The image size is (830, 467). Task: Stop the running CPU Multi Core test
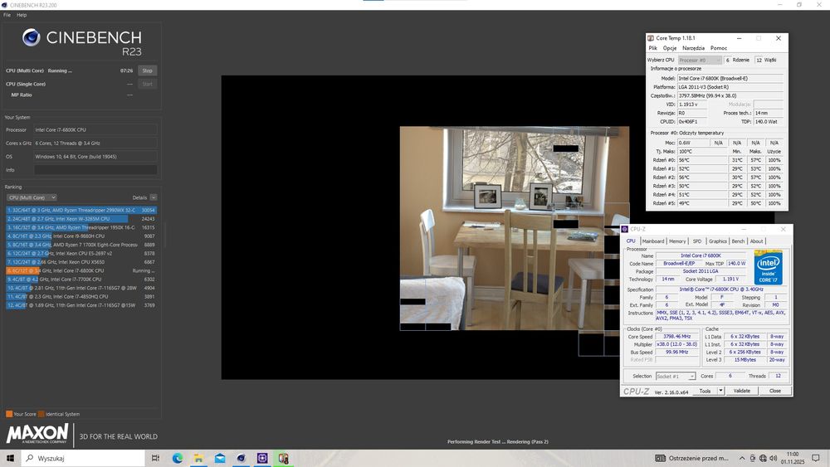147,71
